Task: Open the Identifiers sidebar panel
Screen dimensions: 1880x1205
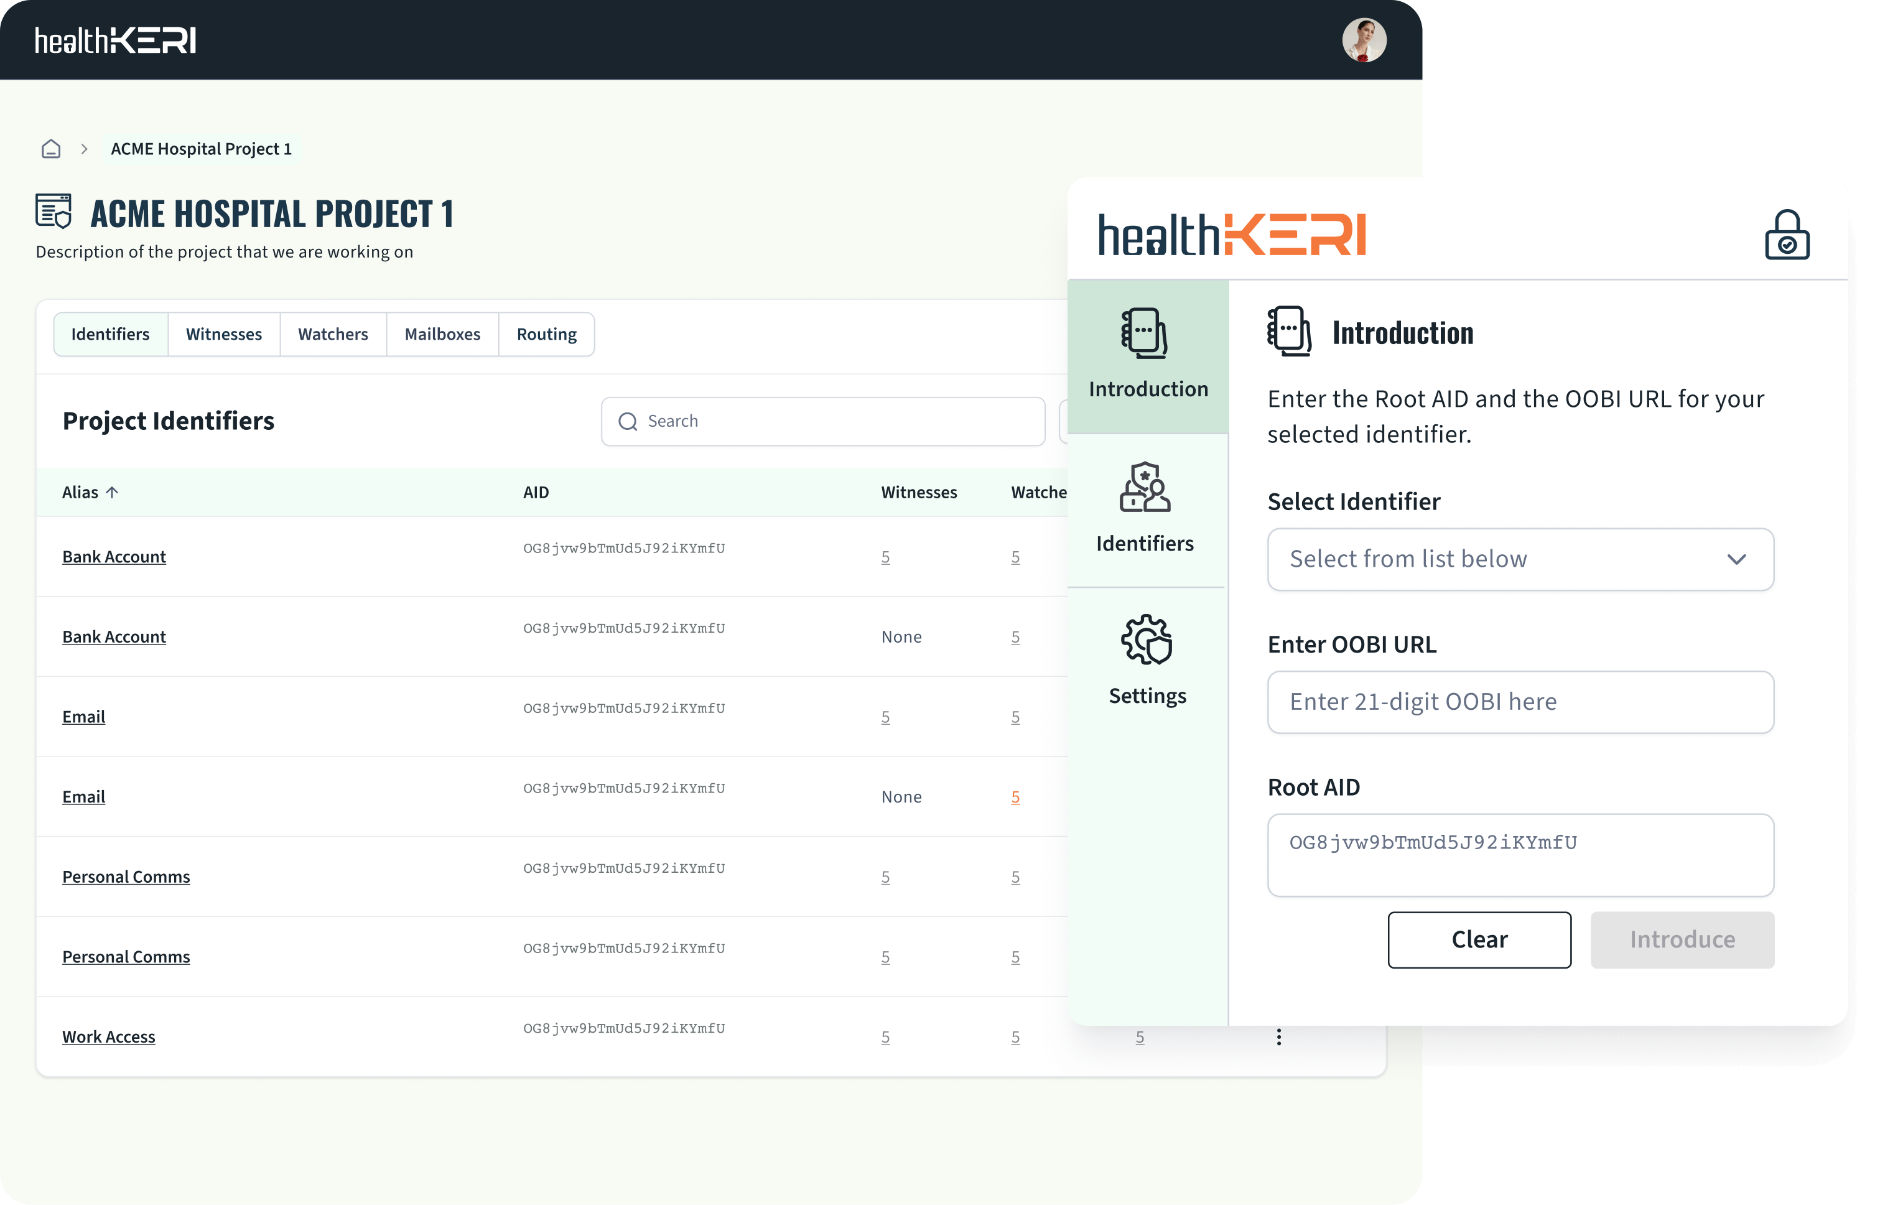Action: tap(1145, 509)
